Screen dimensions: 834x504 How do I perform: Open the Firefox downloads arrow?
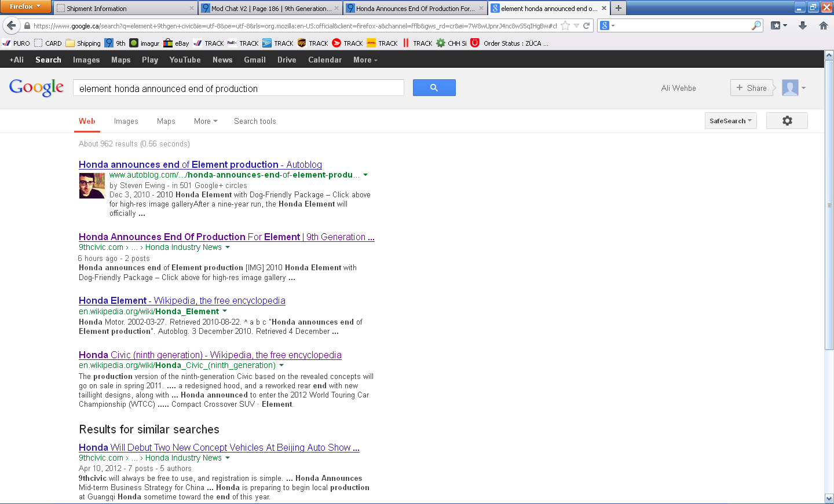pos(803,25)
